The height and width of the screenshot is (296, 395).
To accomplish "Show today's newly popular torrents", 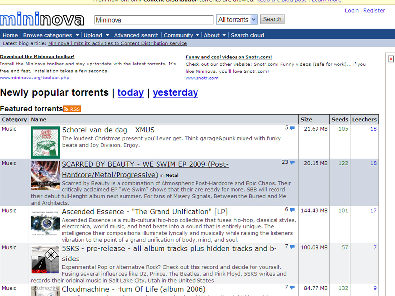I will point(130,93).
